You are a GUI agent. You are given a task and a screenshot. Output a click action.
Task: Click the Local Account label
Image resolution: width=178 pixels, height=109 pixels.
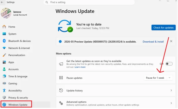click(20, 15)
